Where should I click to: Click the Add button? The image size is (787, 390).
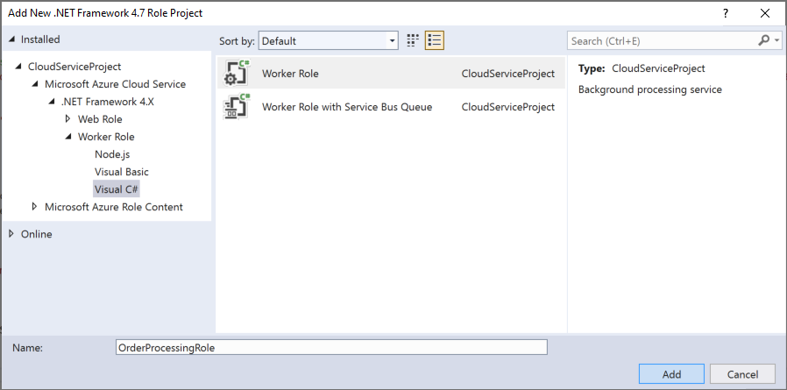[671, 374]
